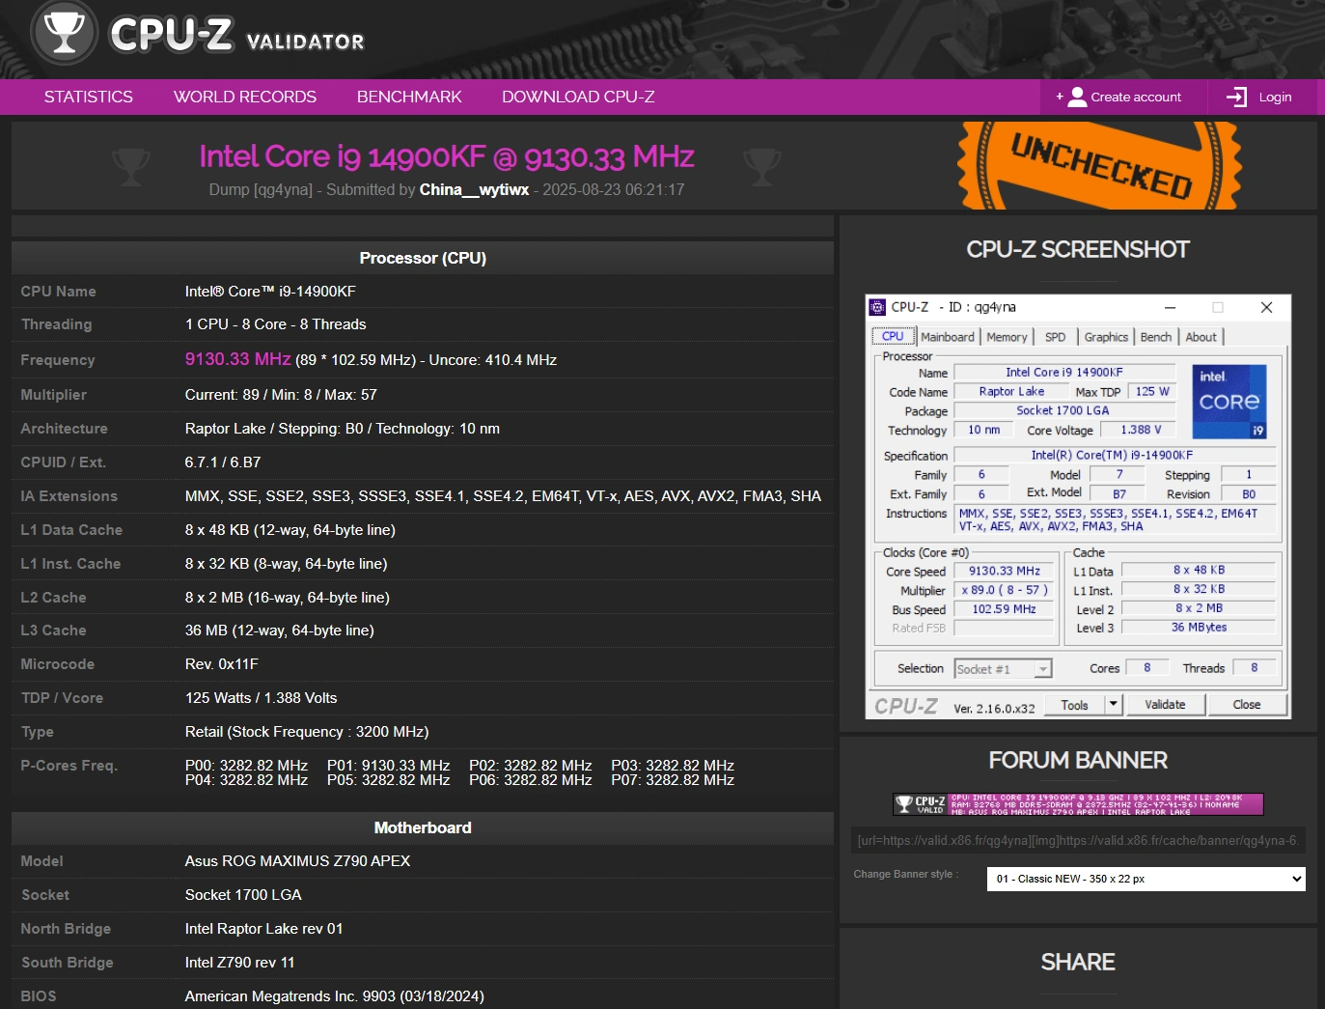The height and width of the screenshot is (1009, 1325).
Task: Click the Level 3 36 MBytes cache field
Action: [x=1199, y=628]
